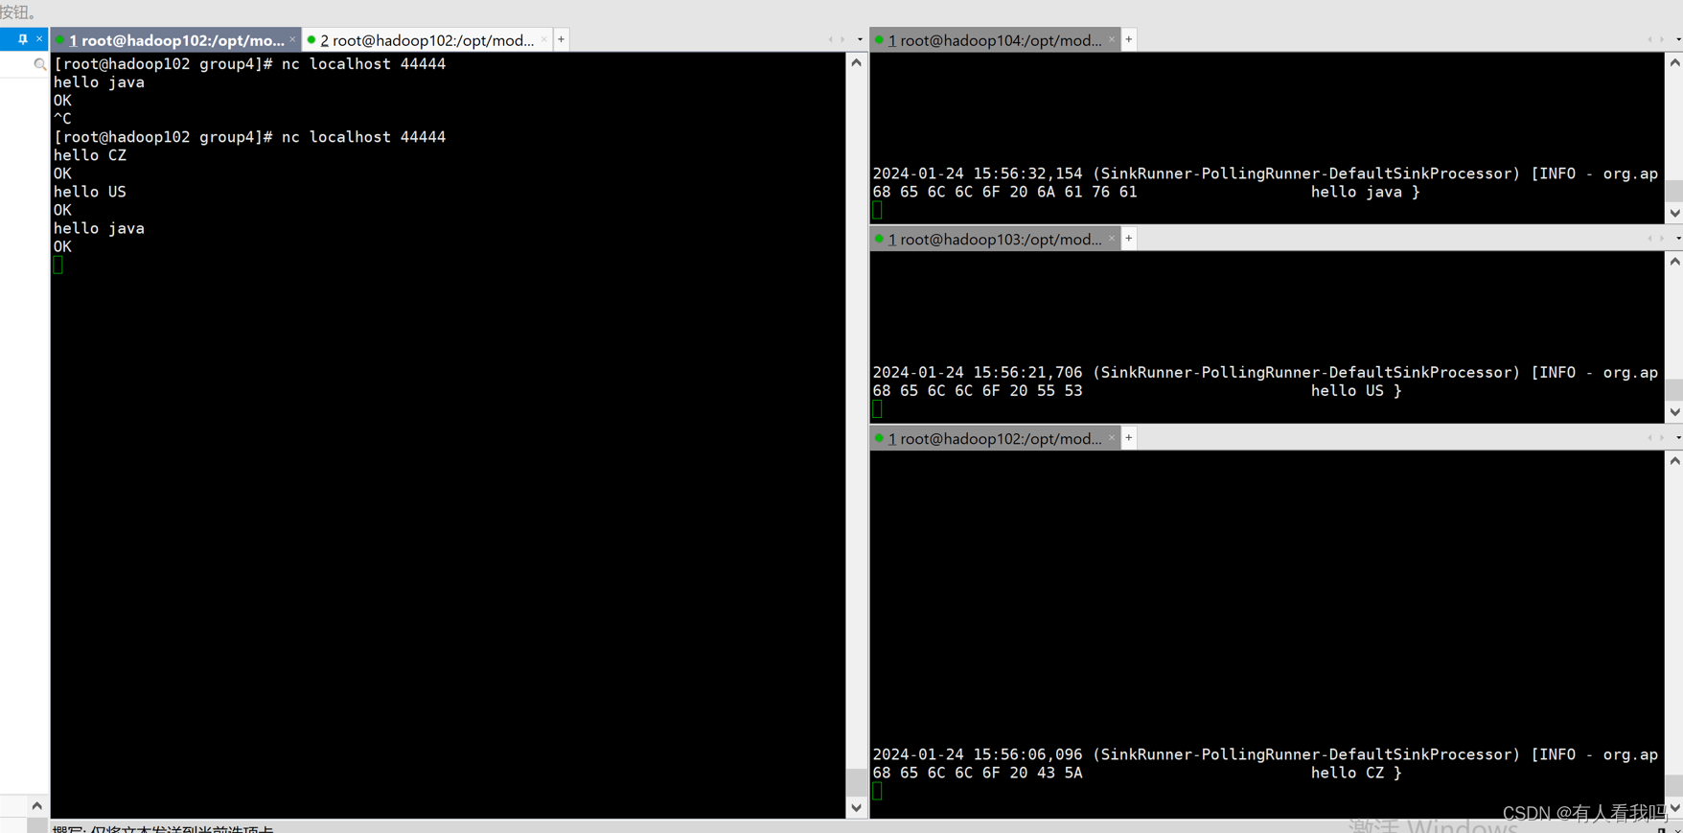The height and width of the screenshot is (833, 1683).
Task: Click the first 'nc localhost 44444' command line
Action: [249, 64]
